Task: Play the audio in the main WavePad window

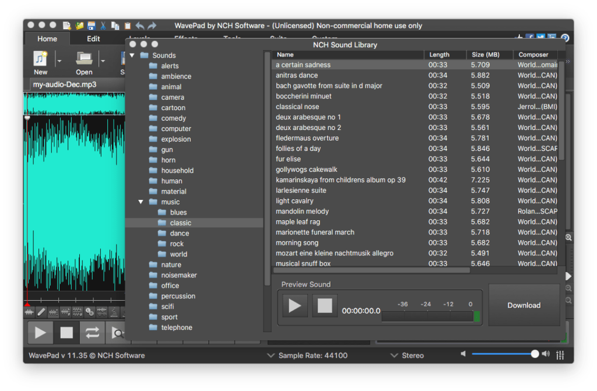Action: (40, 333)
